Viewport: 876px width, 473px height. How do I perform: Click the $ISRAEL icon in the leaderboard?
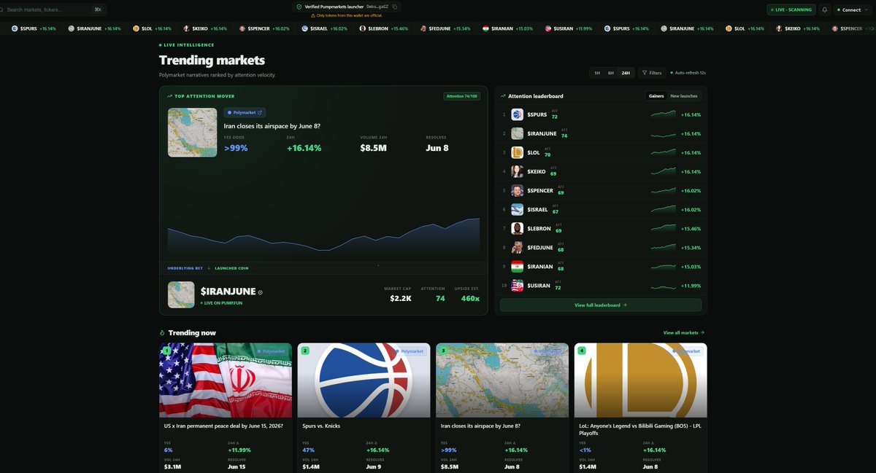coord(517,210)
